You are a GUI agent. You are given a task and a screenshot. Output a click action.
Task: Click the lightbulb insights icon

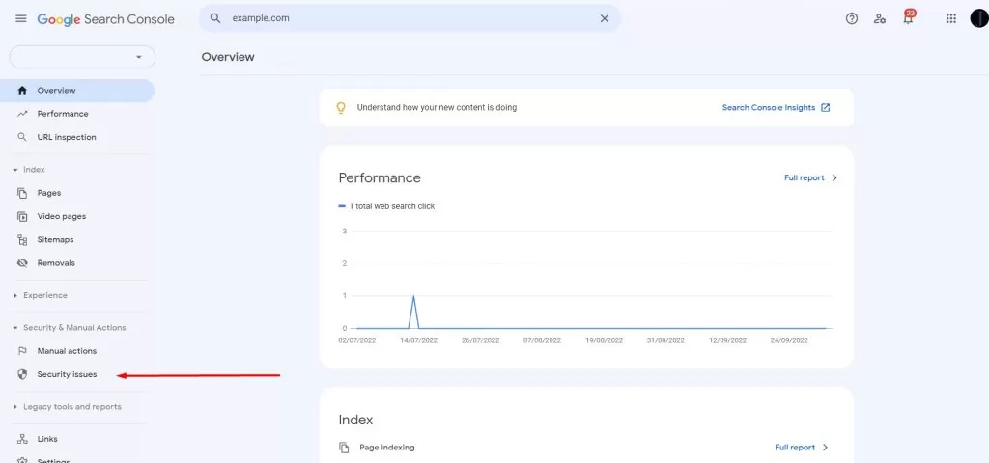[x=341, y=108]
